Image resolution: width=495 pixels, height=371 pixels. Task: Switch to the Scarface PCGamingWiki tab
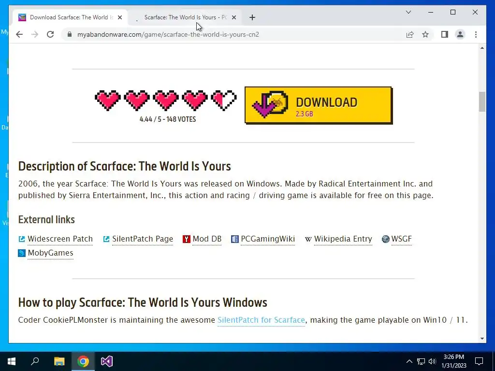click(186, 17)
